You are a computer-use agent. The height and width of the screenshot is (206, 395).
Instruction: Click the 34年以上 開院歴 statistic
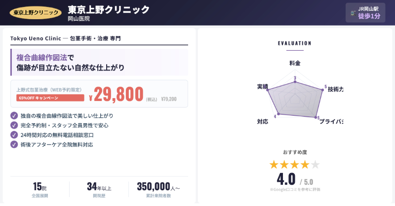(99, 189)
